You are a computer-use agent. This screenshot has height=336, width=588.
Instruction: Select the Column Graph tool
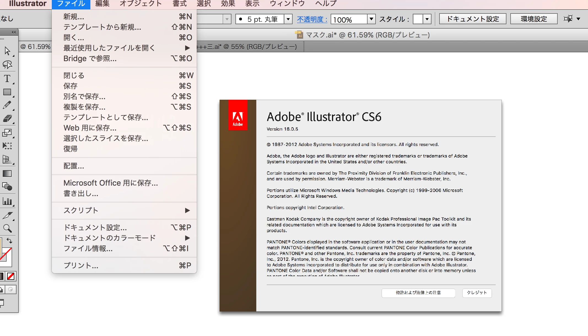coord(7,201)
